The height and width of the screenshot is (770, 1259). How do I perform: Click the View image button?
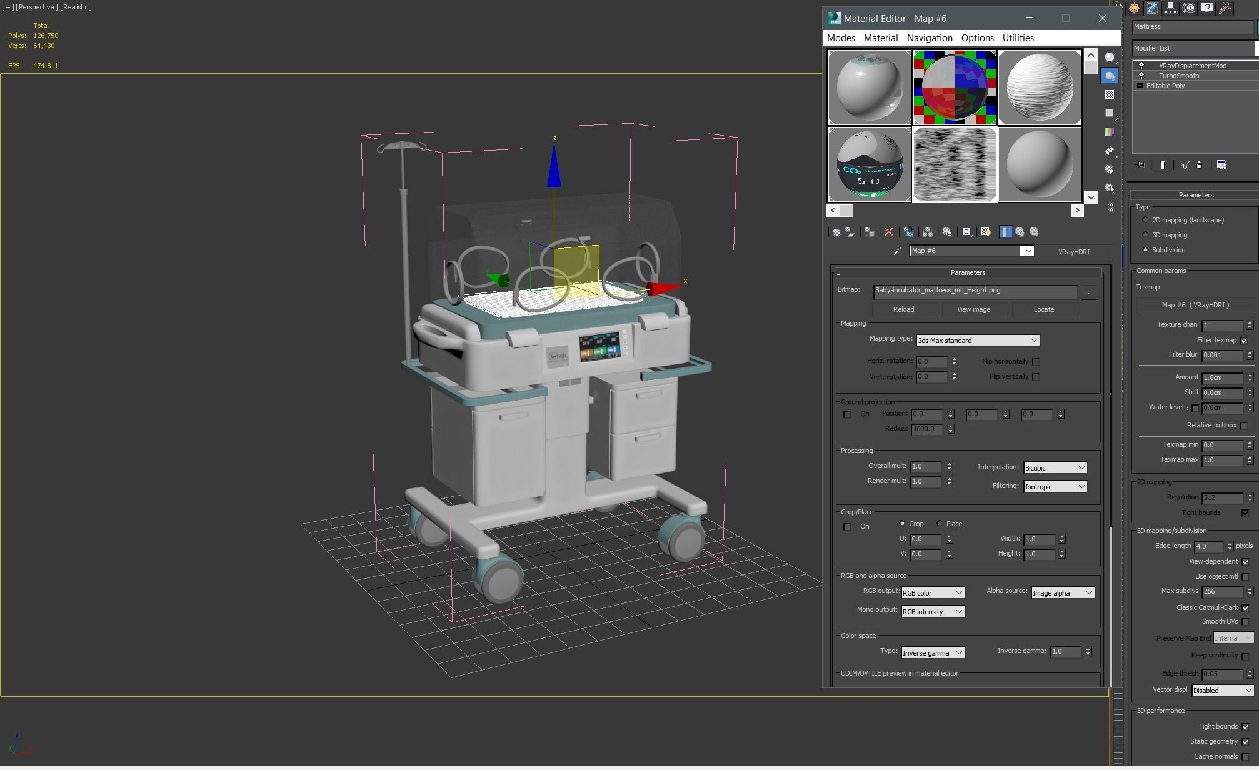point(973,310)
